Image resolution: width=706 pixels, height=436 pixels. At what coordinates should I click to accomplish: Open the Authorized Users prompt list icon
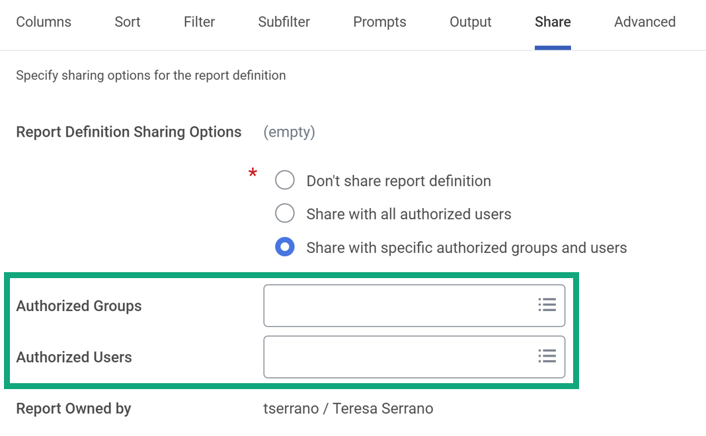pyautogui.click(x=547, y=356)
